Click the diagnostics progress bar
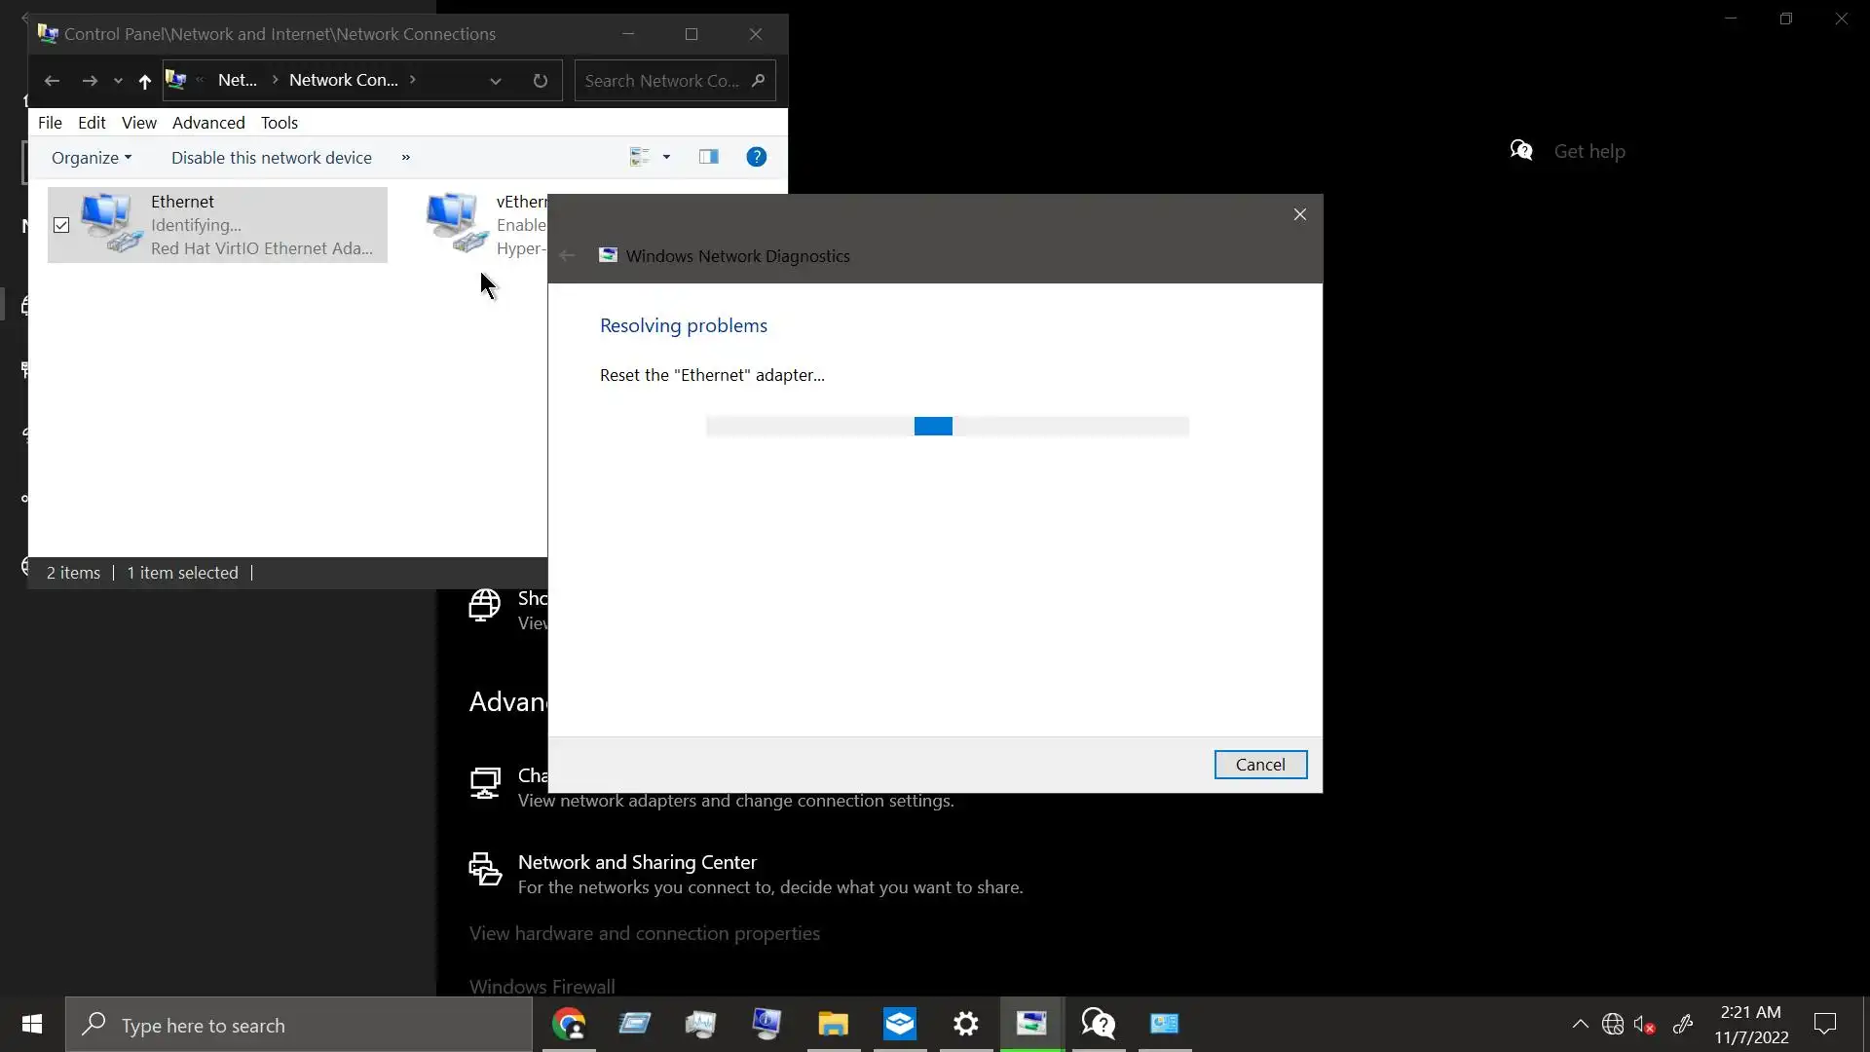 pyautogui.click(x=947, y=427)
